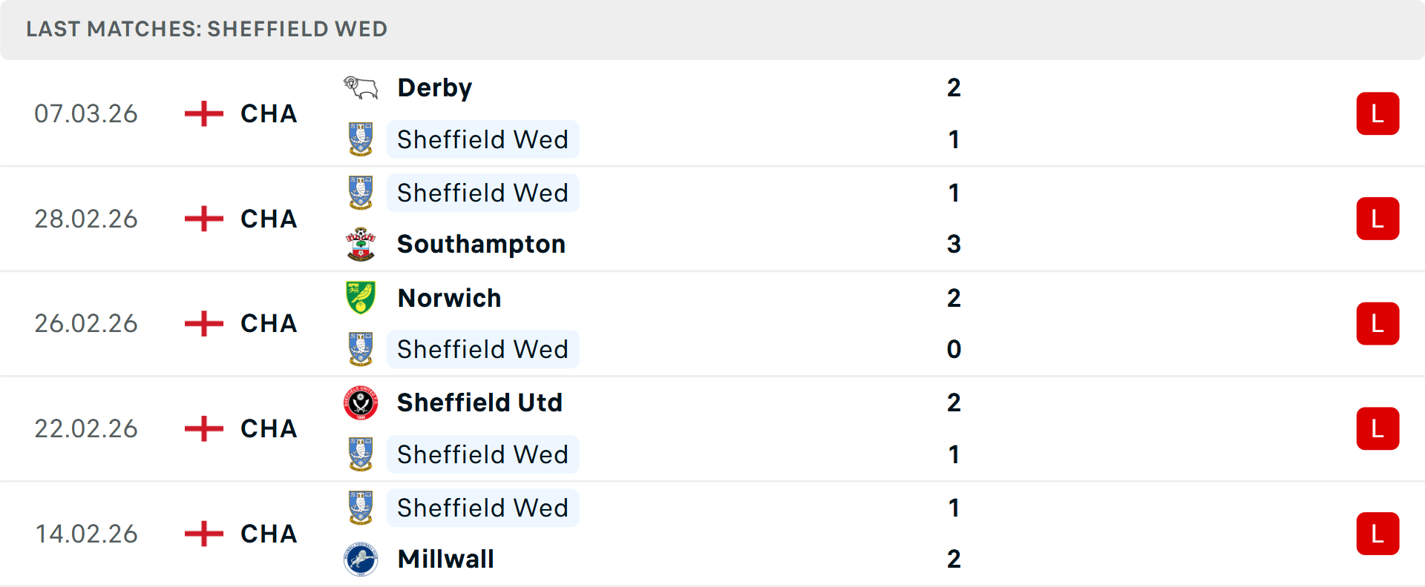The height and width of the screenshot is (587, 1425).
Task: Click the L result badge for the Millwall match
Action: (1378, 534)
